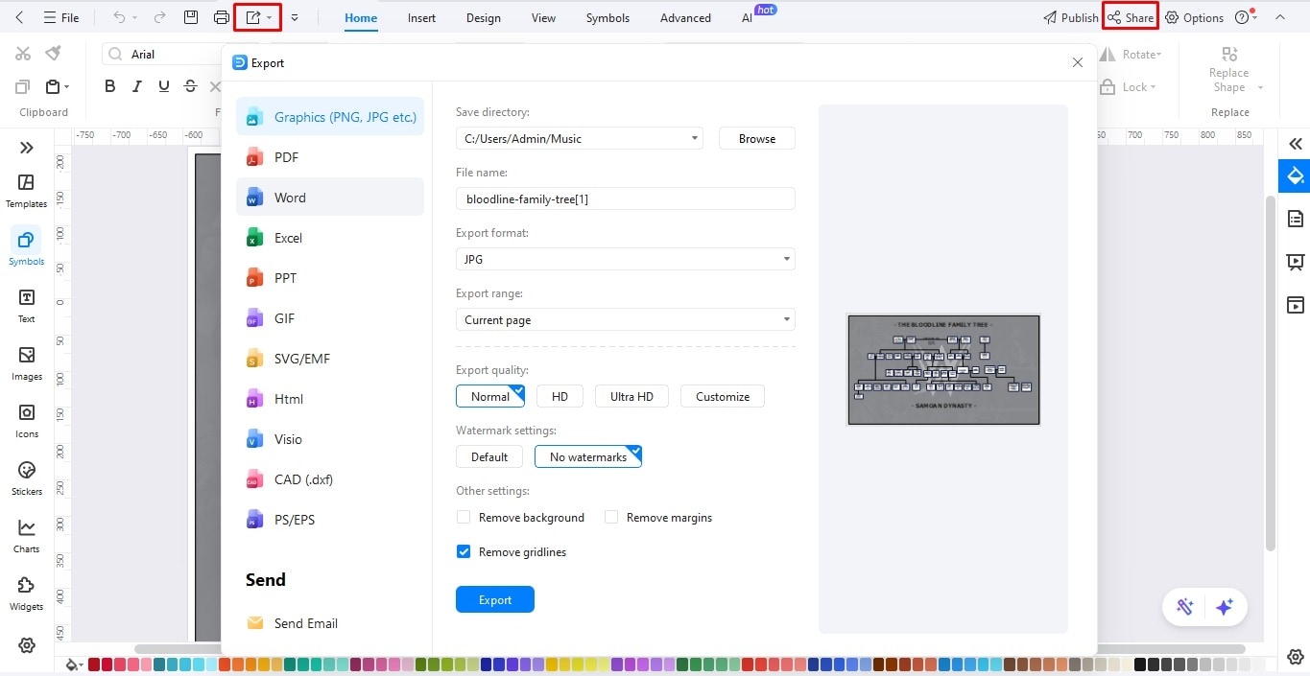Screen dimensions: 1310x676
Task: Click the Browse button
Action: (757, 138)
